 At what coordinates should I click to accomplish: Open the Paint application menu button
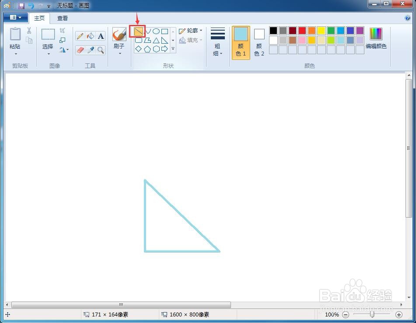(16, 17)
